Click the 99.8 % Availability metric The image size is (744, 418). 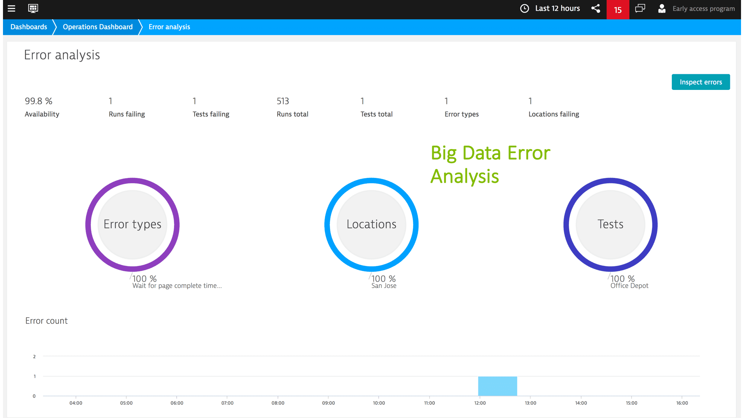click(x=42, y=107)
